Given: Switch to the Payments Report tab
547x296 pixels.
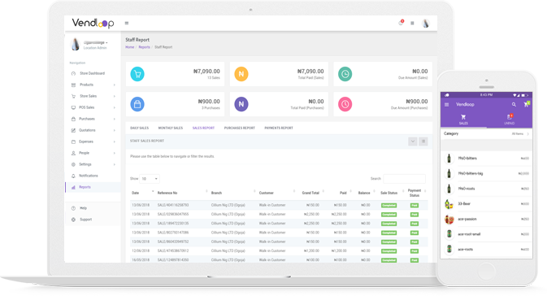Looking at the screenshot, I should [279, 128].
